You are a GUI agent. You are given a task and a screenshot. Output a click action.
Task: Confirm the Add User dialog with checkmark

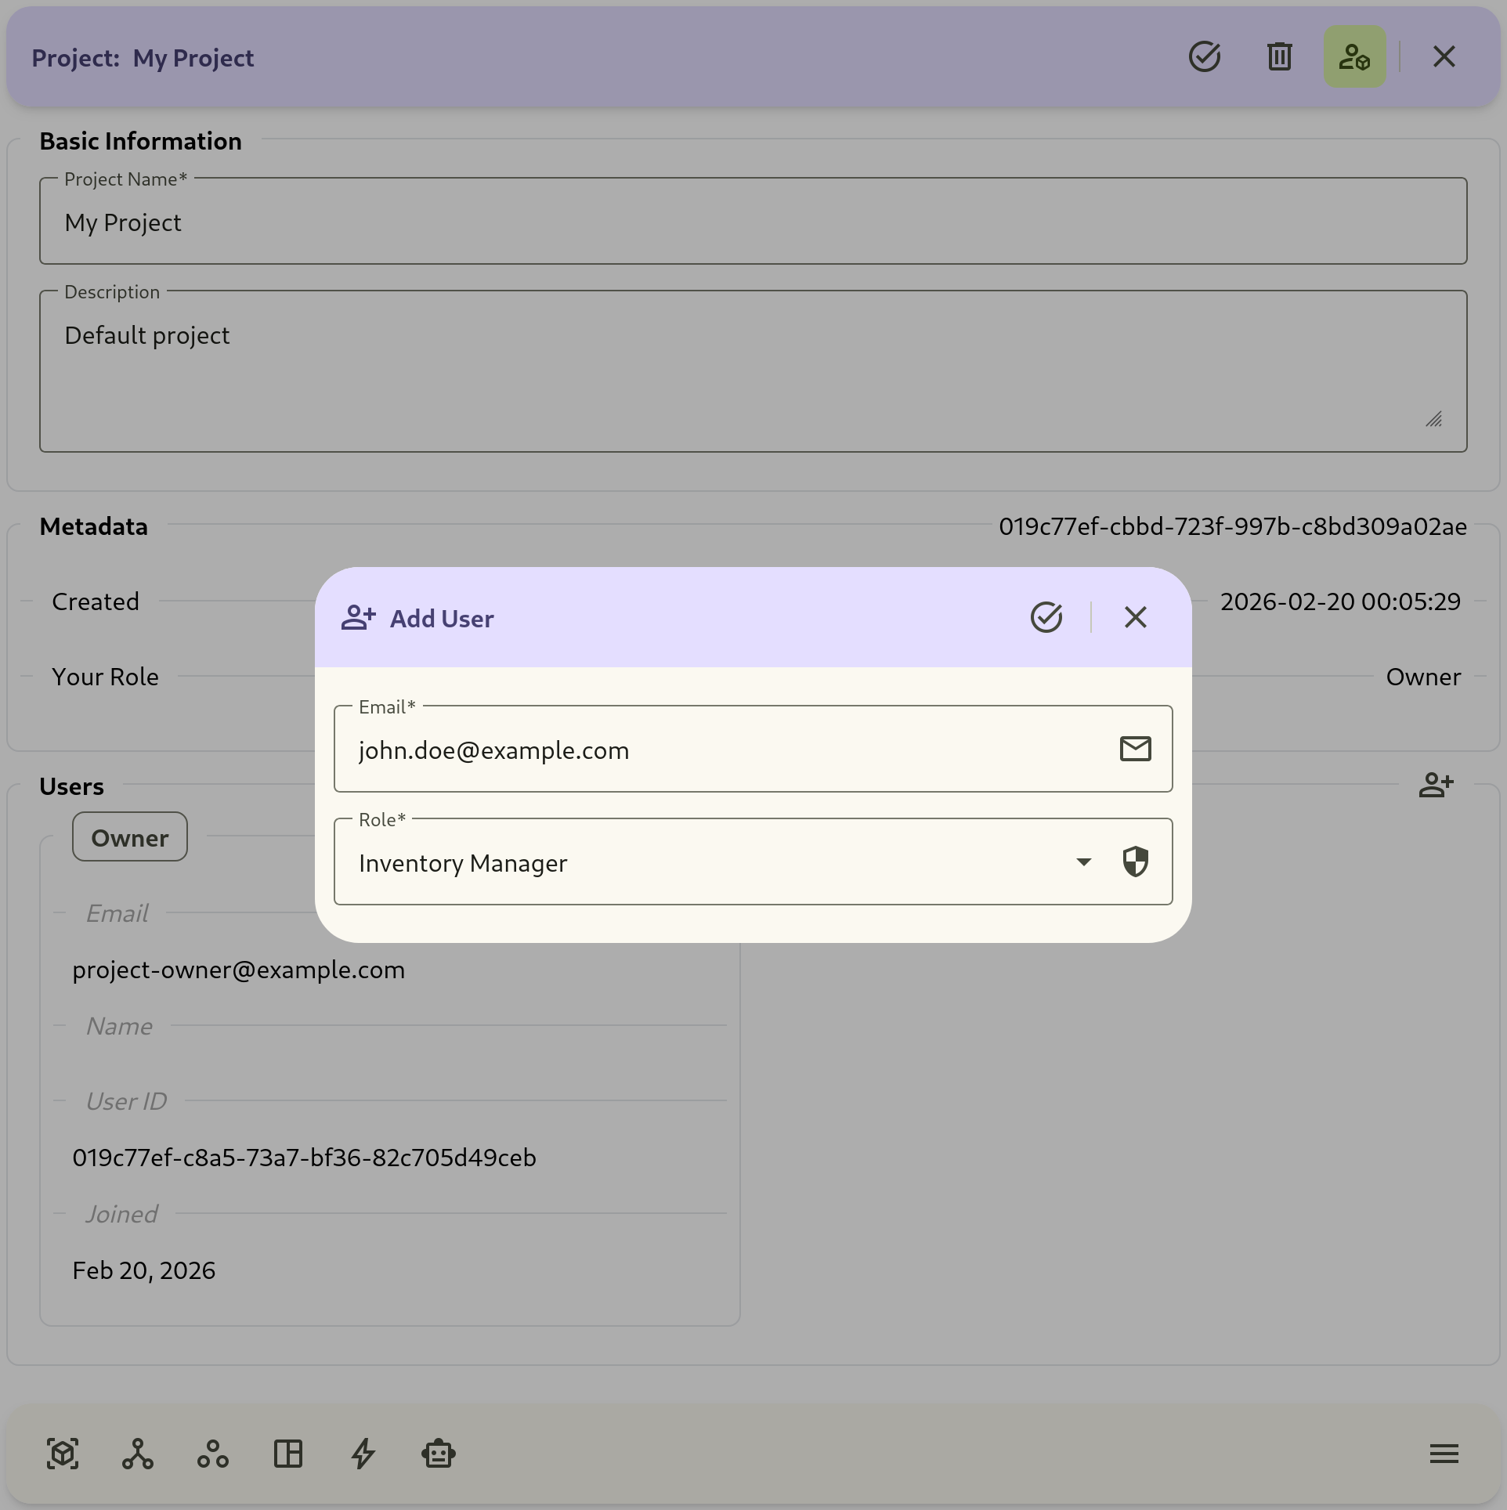1047,617
